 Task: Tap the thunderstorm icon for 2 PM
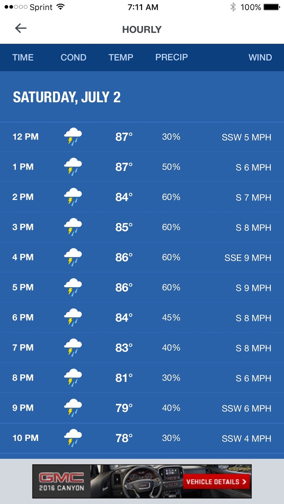pyautogui.click(x=73, y=197)
